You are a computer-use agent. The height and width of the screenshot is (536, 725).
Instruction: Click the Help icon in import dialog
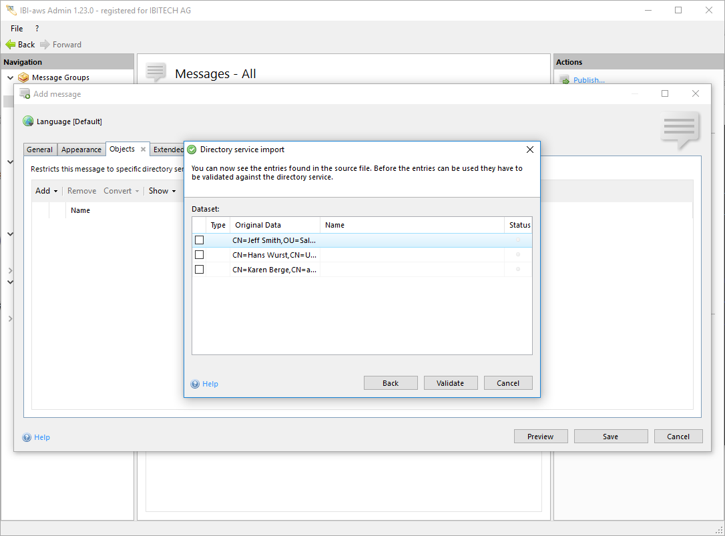click(195, 384)
